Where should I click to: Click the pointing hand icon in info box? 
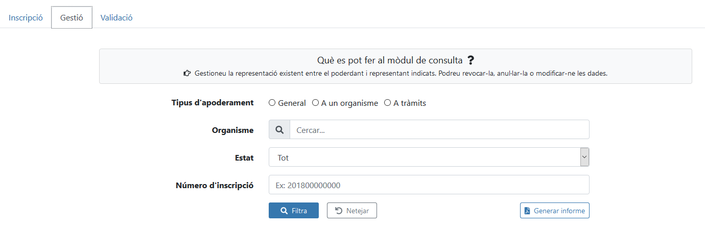187,74
